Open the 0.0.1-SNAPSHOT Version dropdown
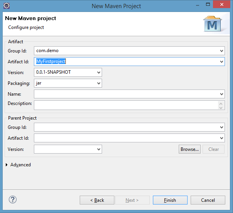233x213 pixels. click(99, 72)
